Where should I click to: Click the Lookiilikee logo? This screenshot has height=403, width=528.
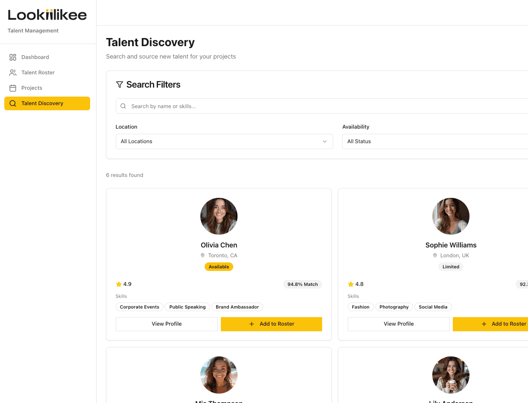point(47,15)
